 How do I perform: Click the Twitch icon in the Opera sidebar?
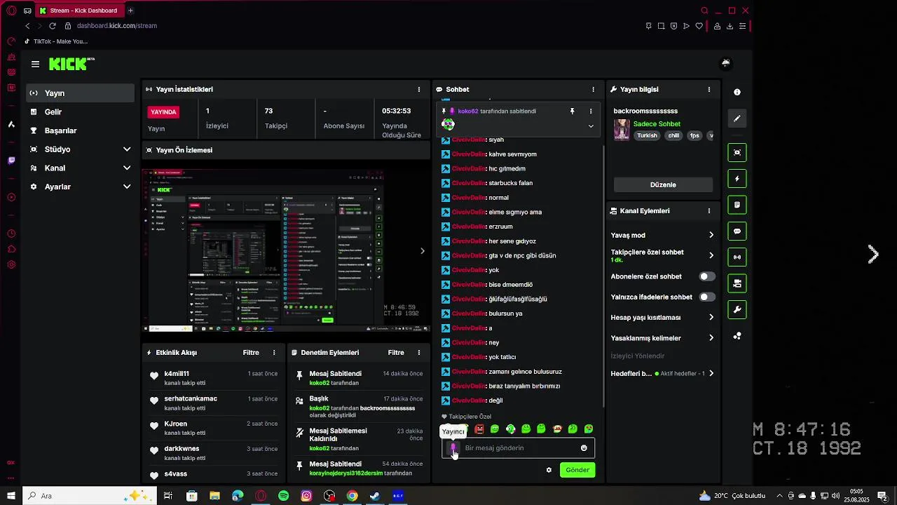click(x=11, y=161)
